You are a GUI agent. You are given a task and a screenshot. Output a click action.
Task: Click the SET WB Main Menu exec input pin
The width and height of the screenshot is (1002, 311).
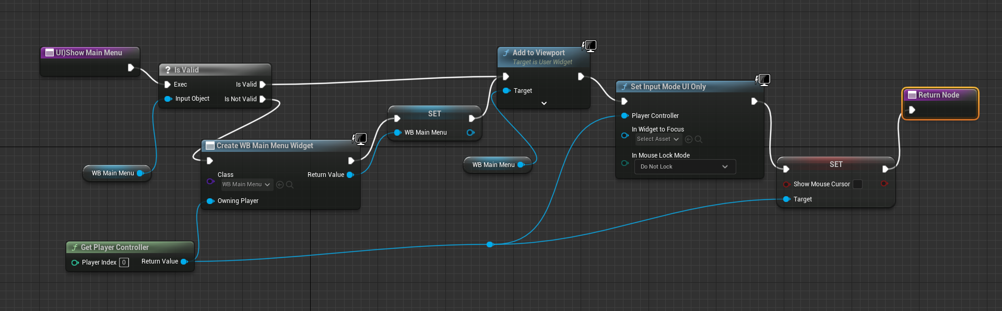pos(397,118)
